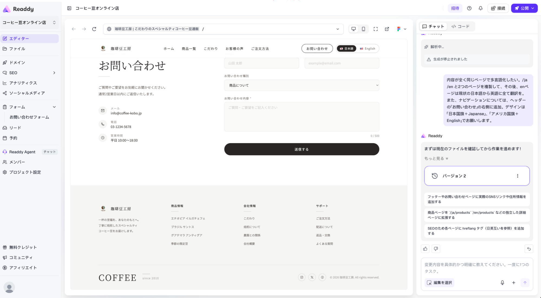
Task: Open アフィリエイト in sidebar
Action: click(29, 268)
